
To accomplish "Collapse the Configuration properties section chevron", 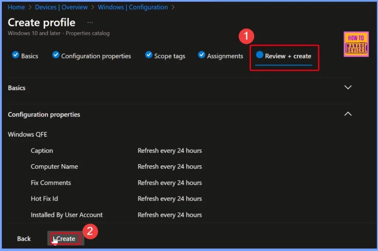I will click(348, 114).
